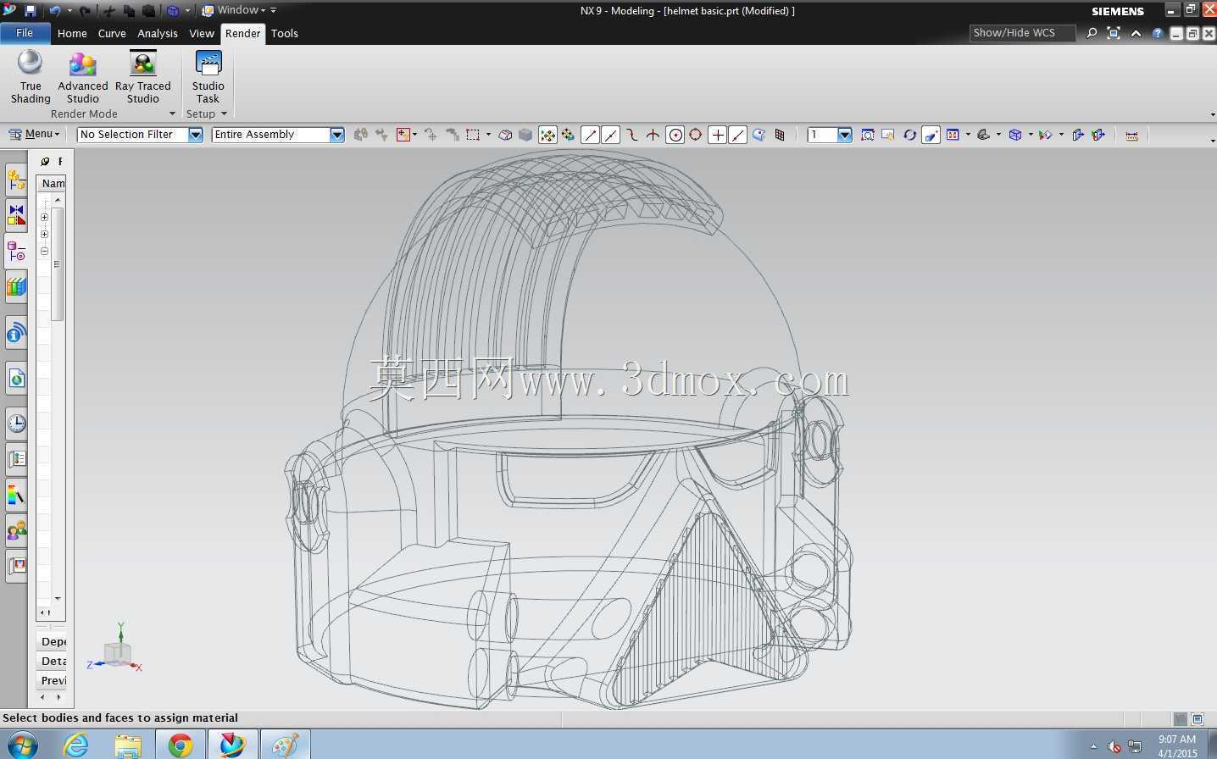Open the History clock sidebar tab

(16, 423)
